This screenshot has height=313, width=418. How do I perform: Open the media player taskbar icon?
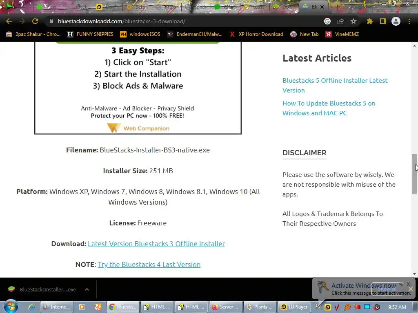coord(82,307)
